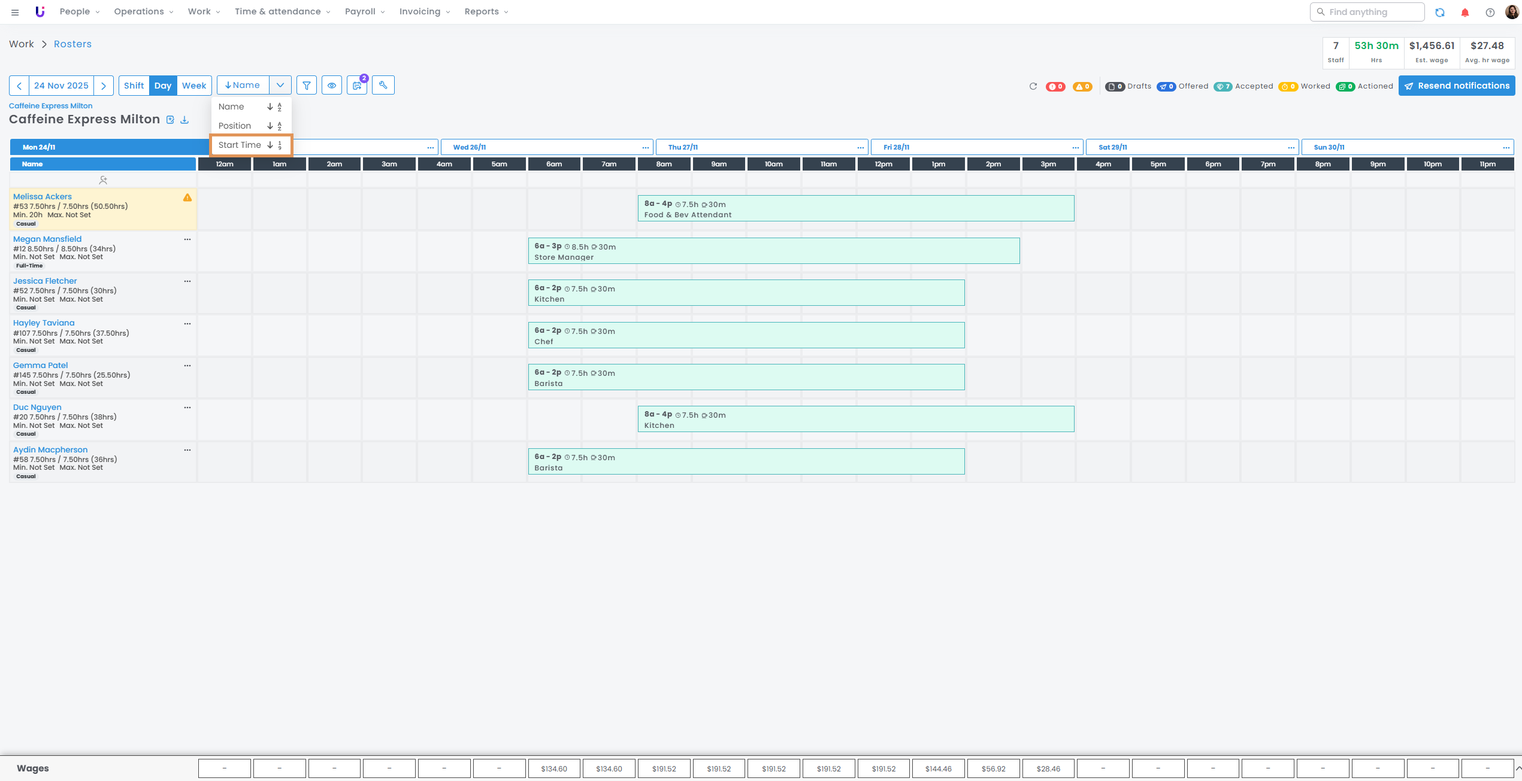
Task: Expand the sort dropdown chevron
Action: coord(280,86)
